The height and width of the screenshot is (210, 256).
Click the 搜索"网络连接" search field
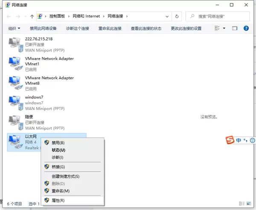[x=218, y=16]
